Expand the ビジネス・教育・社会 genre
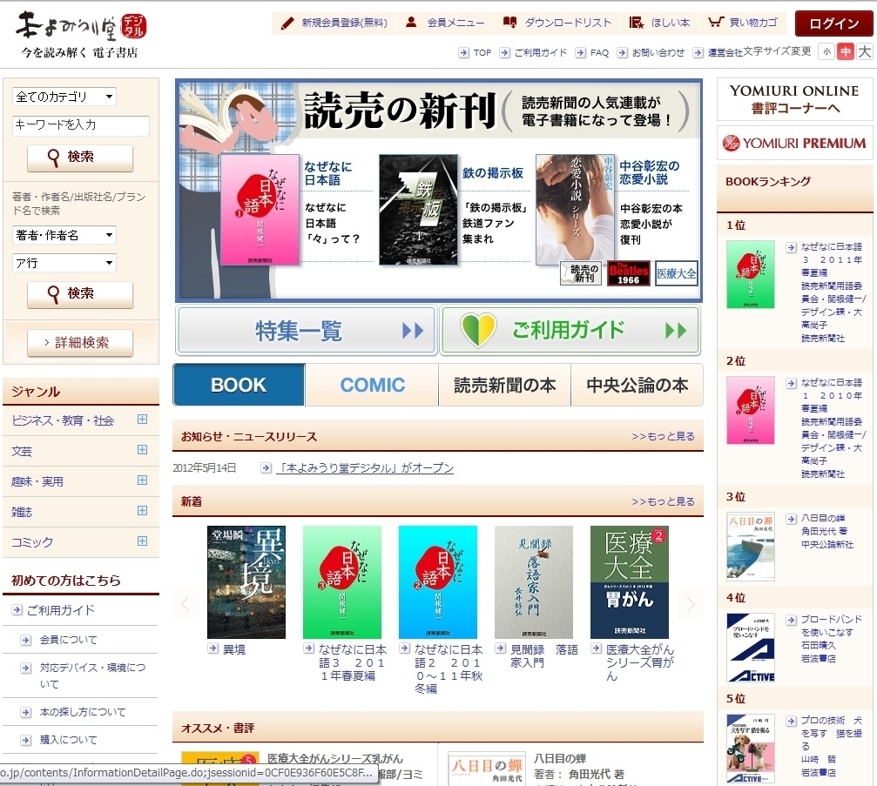 [142, 420]
